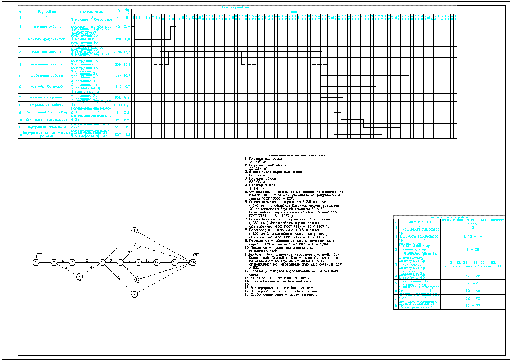Screen dimensions: 512x361
Task: Select the "Технико-экономические показатели" heading
Action: pos(296,156)
